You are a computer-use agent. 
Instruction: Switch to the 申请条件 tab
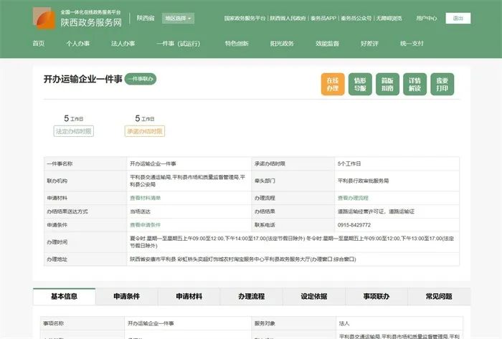(127, 296)
